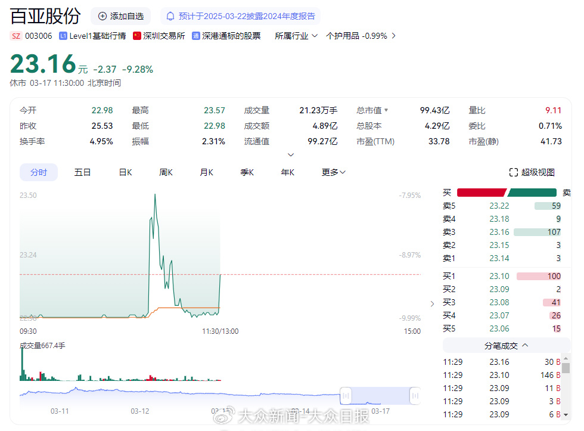Open the 更多 chart period dropdown
Screen dimensions: 584x431
point(333,172)
